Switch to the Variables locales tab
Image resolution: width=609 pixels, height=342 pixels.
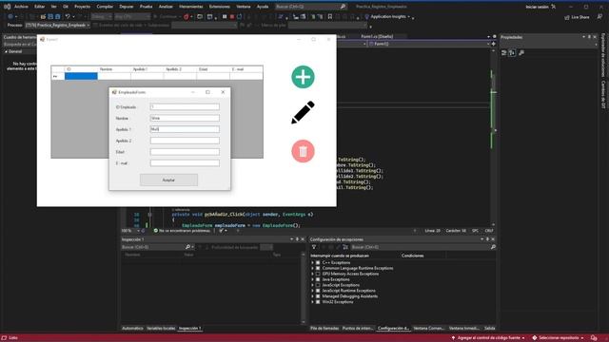161,328
